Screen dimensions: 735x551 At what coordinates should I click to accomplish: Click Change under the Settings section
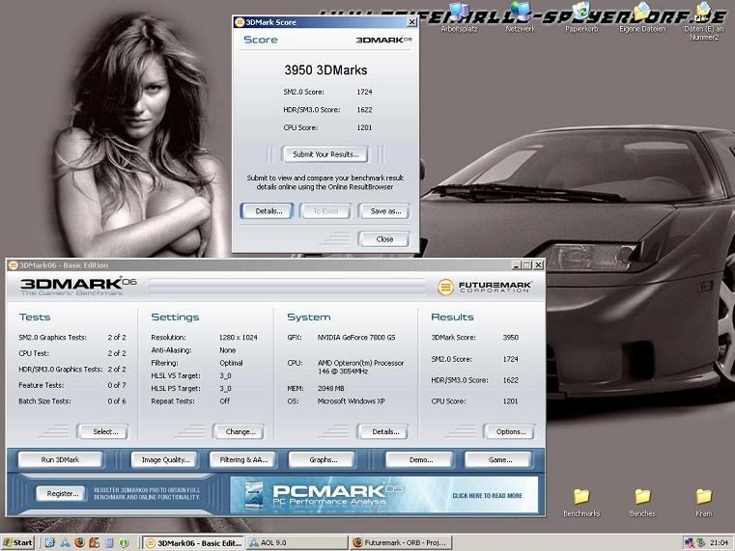pyautogui.click(x=240, y=431)
